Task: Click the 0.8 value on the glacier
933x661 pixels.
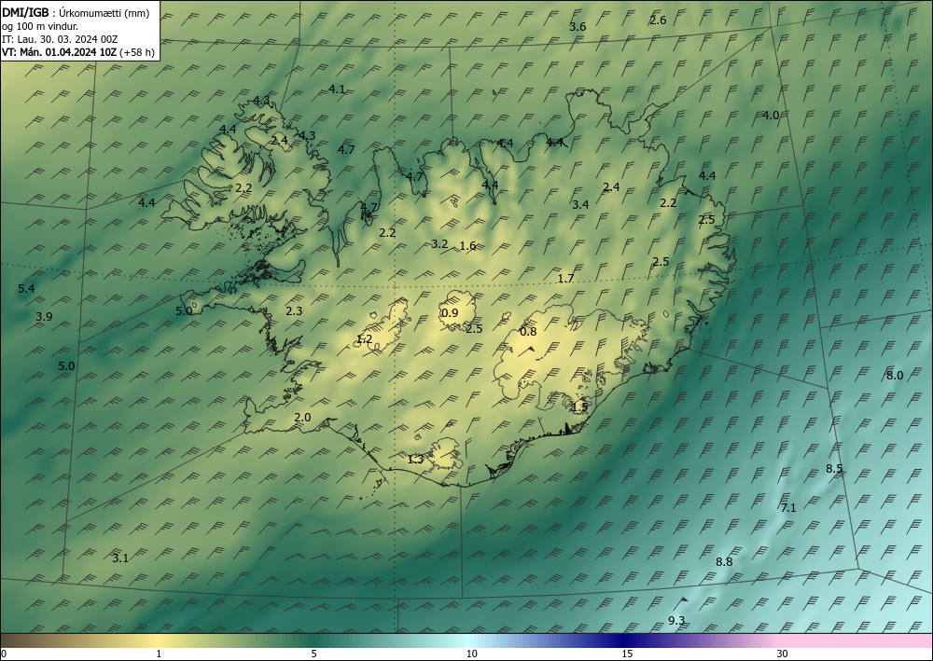Action: coord(528,332)
